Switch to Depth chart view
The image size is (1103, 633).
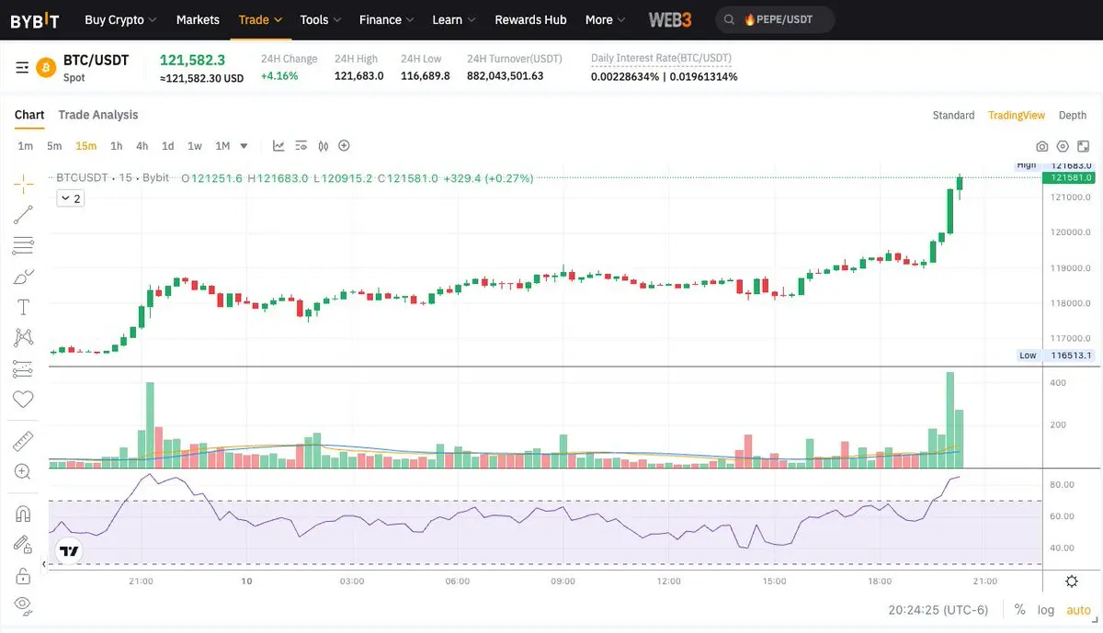pyautogui.click(x=1073, y=115)
